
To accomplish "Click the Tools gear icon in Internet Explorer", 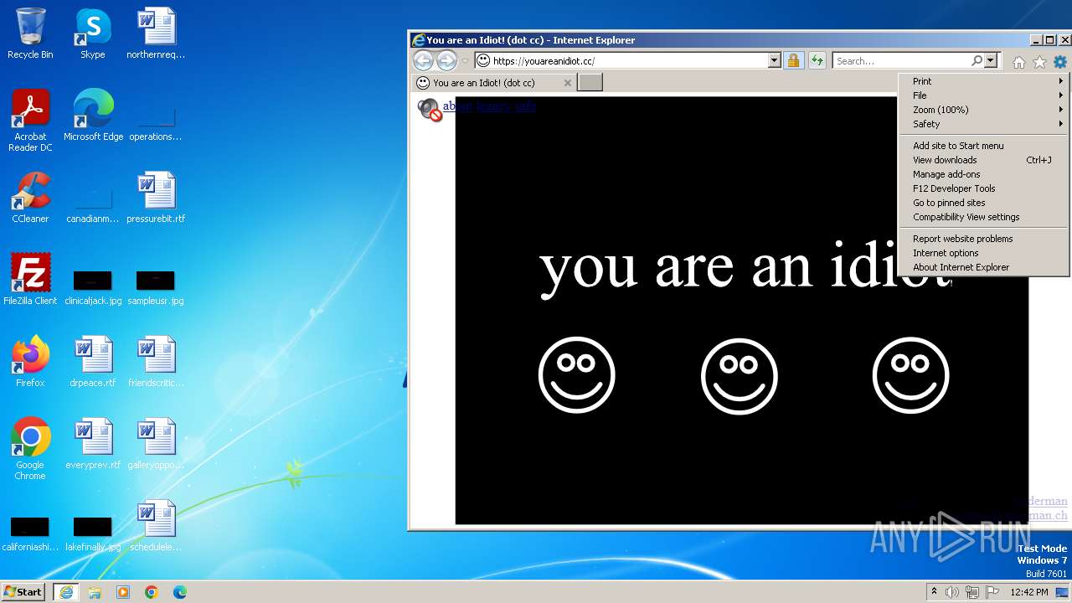I will [x=1060, y=62].
